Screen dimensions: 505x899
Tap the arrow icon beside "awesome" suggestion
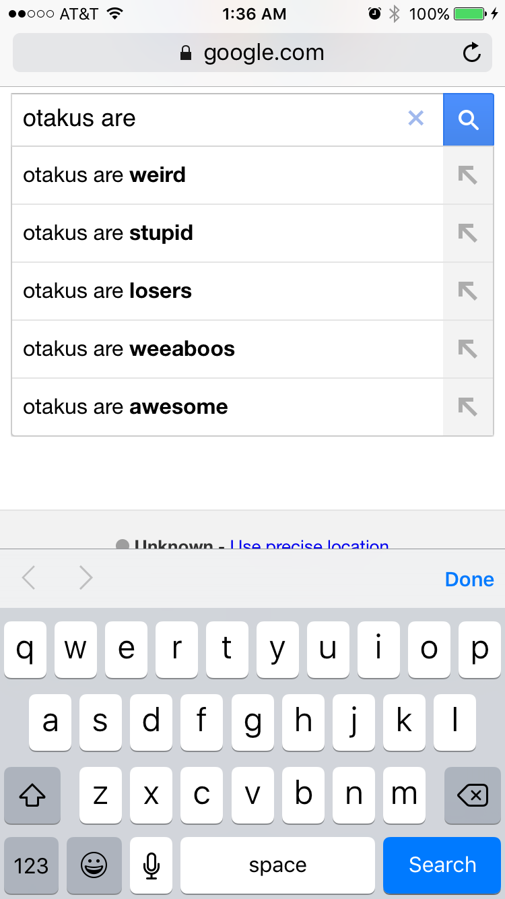(x=468, y=406)
